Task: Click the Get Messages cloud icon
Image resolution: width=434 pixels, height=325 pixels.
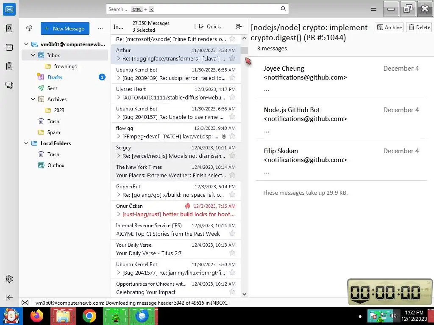Action: tap(29, 28)
